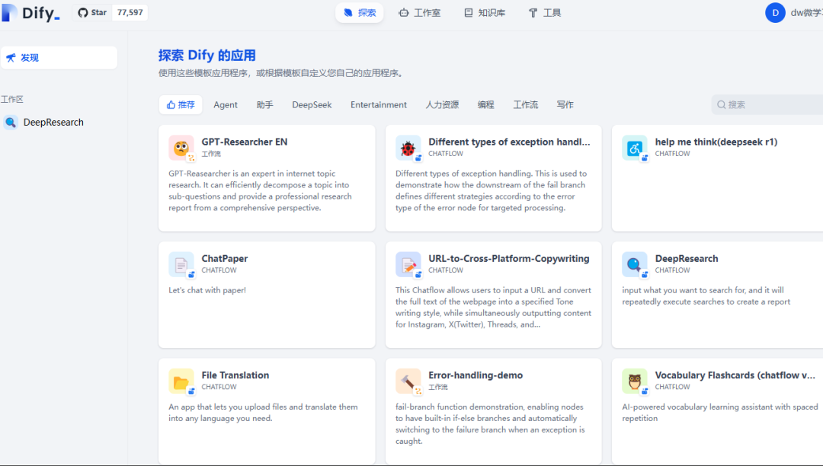Select 发现 in the sidebar
This screenshot has width=823, height=466.
(x=59, y=58)
